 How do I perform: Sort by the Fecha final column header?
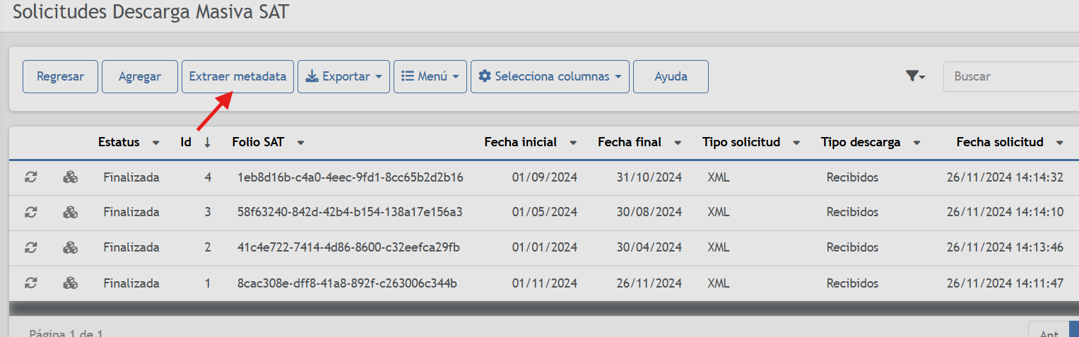630,142
